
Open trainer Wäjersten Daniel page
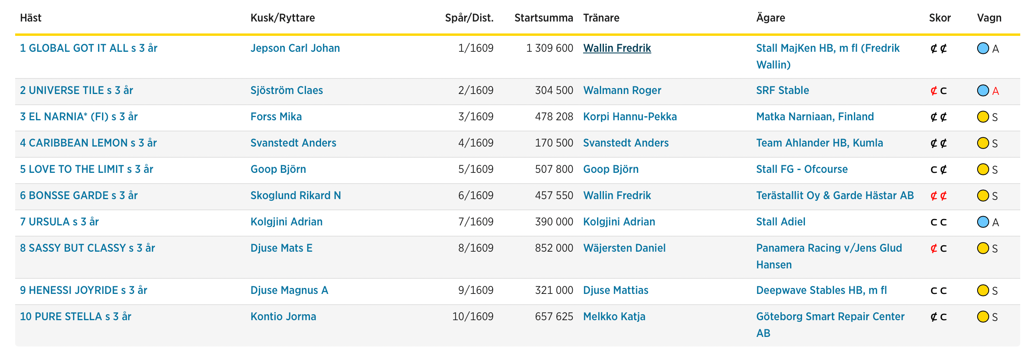[624, 248]
